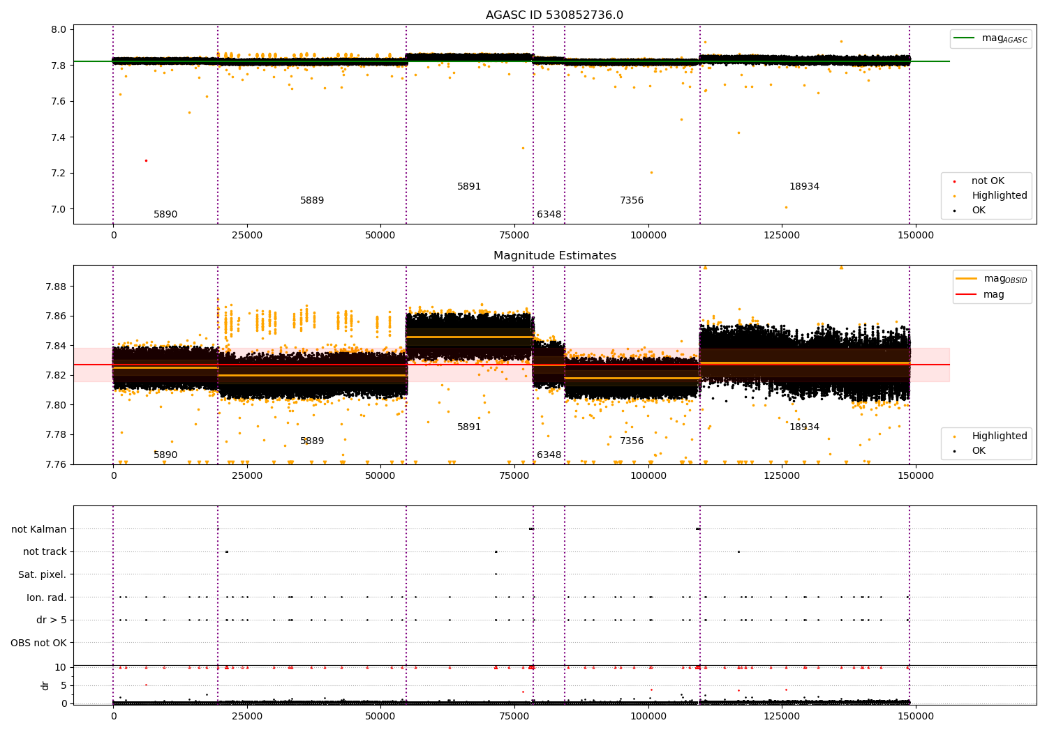The width and height of the screenshot is (1047, 732).
Task: Click the 7.2 tick on top plot y-axis
Action: (x=59, y=174)
